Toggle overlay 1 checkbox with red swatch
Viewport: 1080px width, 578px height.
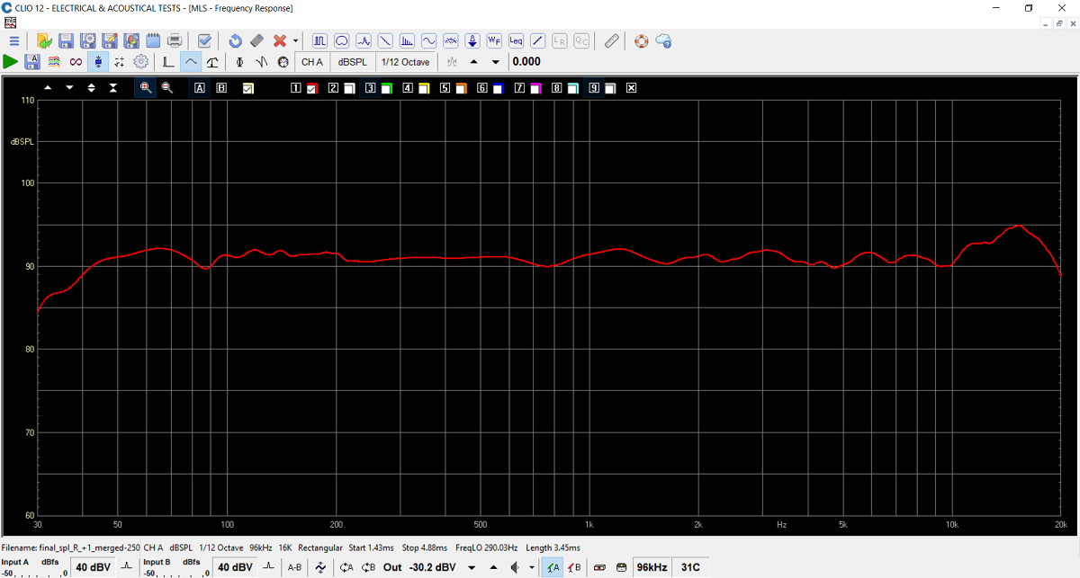pyautogui.click(x=312, y=88)
